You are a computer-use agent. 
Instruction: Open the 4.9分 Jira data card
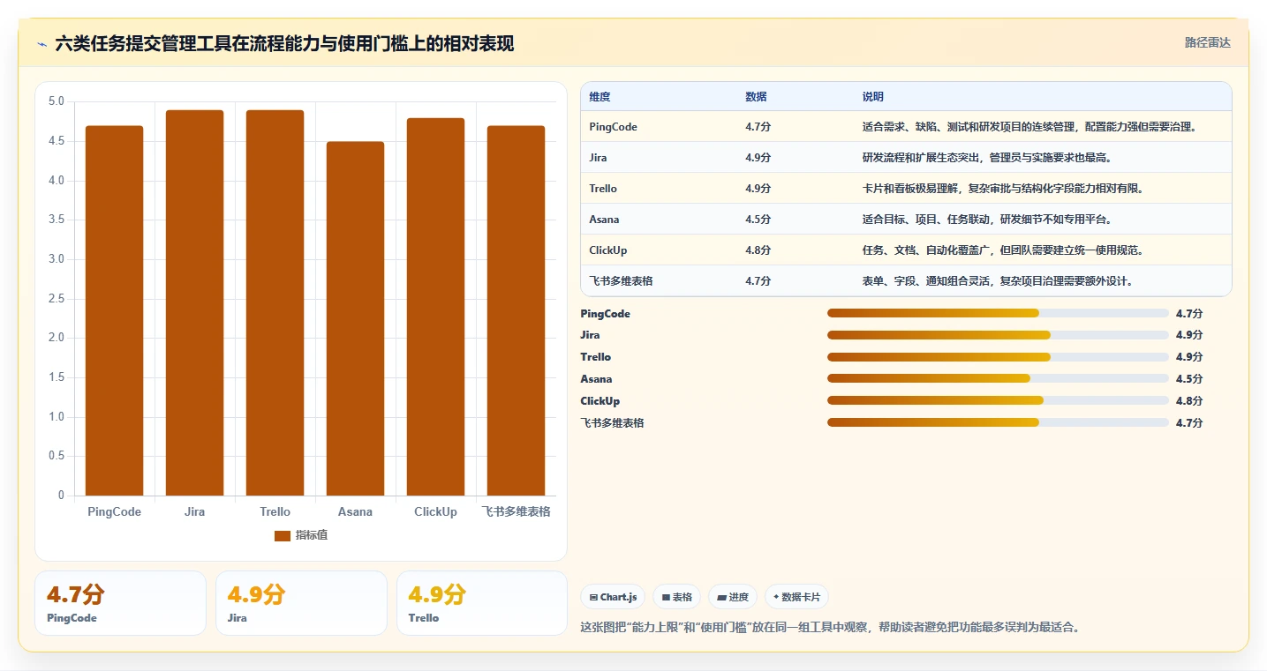click(301, 603)
